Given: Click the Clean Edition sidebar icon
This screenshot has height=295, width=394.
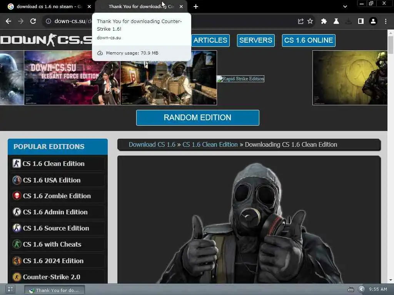Looking at the screenshot, I should click(x=17, y=164).
